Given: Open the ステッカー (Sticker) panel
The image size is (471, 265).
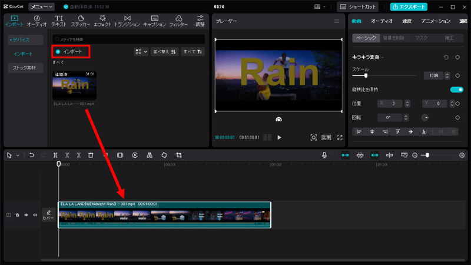Looking at the screenshot, I should tap(80, 21).
